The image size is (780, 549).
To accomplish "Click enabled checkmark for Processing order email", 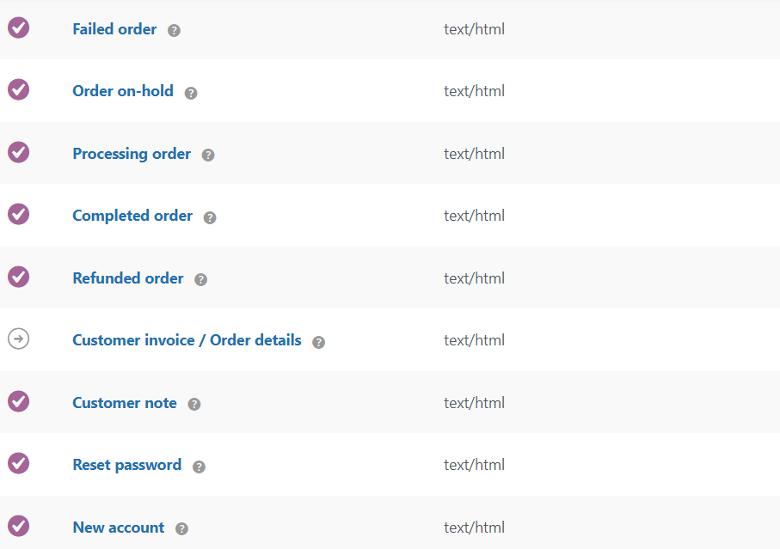I will click(x=18, y=152).
